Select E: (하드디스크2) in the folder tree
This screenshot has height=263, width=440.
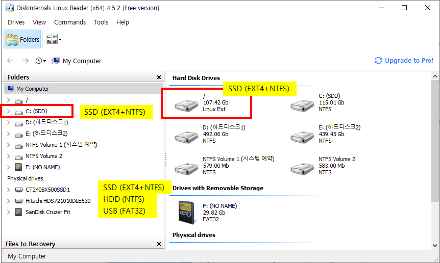tap(46, 134)
